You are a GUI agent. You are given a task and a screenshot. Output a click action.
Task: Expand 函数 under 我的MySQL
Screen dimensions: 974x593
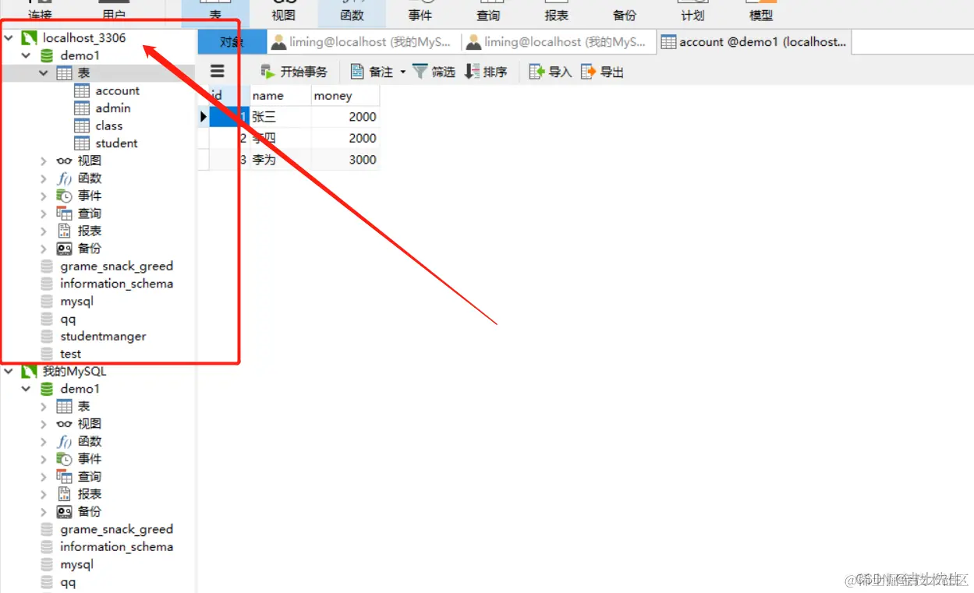(x=44, y=442)
